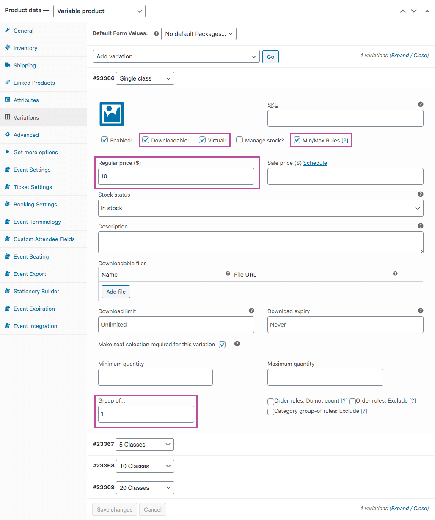Click the Group of input field
The image size is (435, 520).
[146, 414]
